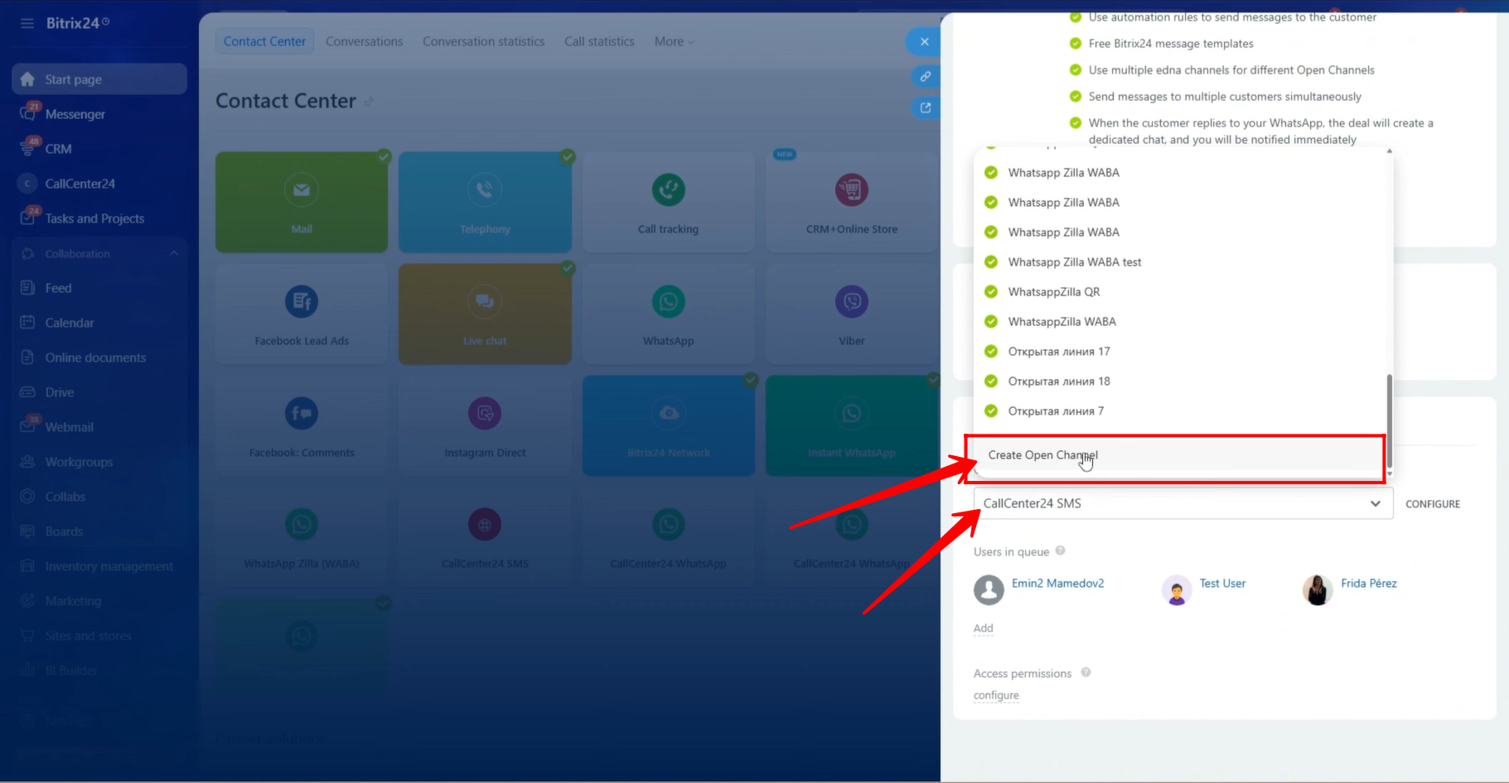Expand the CallCenter24 SMS dropdown
The width and height of the screenshot is (1509, 783).
coord(1183,503)
